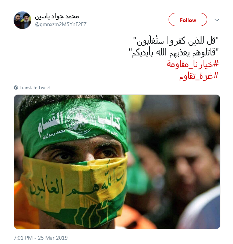Open the @gmnxzm2M5YnE2EZ handle link
This screenshot has height=244, width=233.
pyautogui.click(x=61, y=25)
